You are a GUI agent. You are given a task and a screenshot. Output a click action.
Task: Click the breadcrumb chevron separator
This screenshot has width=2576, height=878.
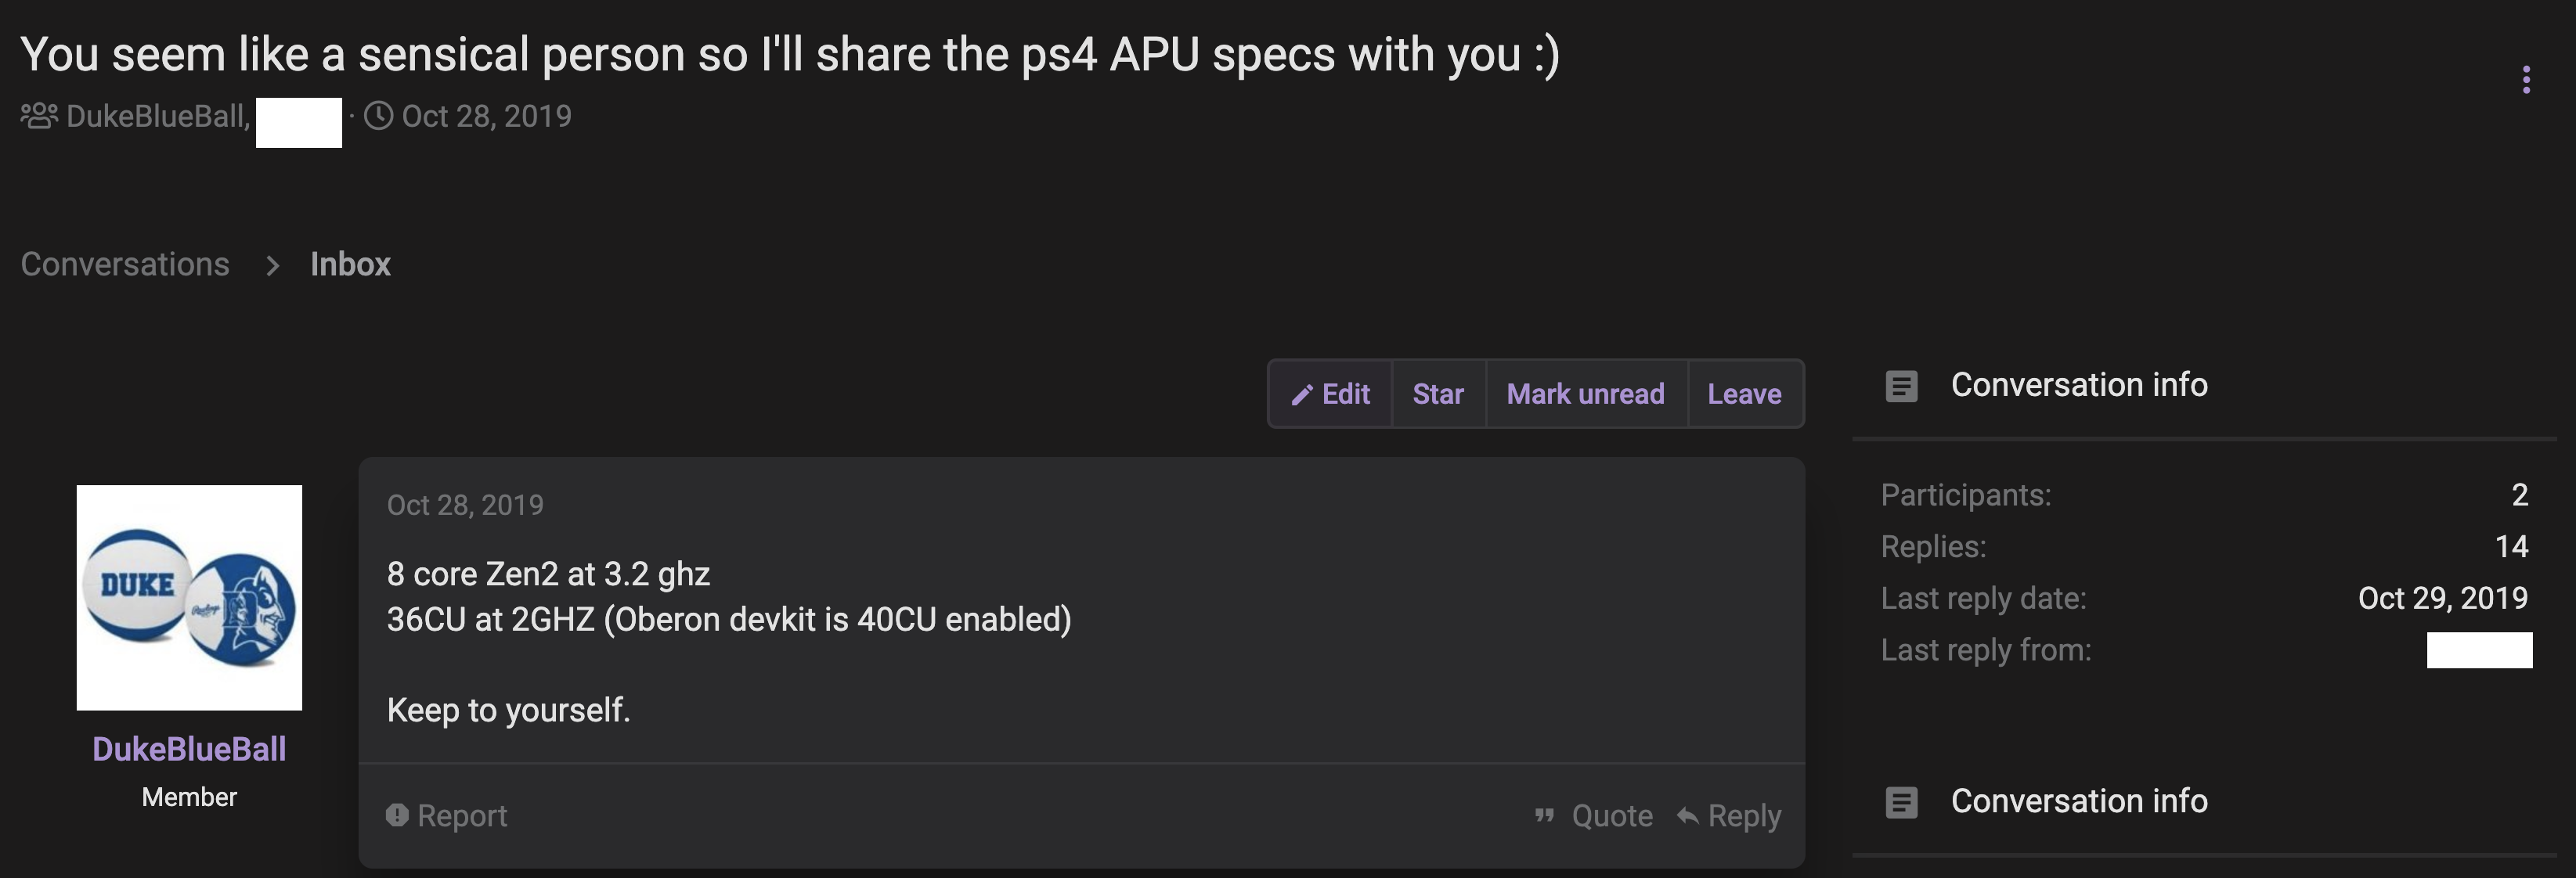(x=272, y=266)
